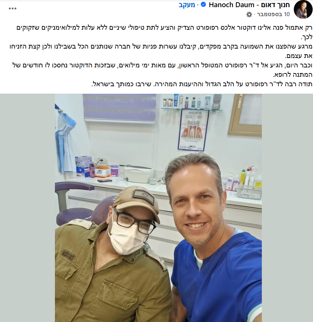Click the blue verified badge icon
313x322 pixels.
(203, 5)
